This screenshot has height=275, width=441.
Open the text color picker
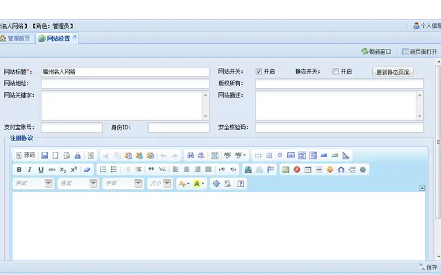coord(184,184)
